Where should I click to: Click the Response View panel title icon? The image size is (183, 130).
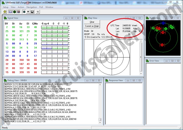click(x=107, y=80)
